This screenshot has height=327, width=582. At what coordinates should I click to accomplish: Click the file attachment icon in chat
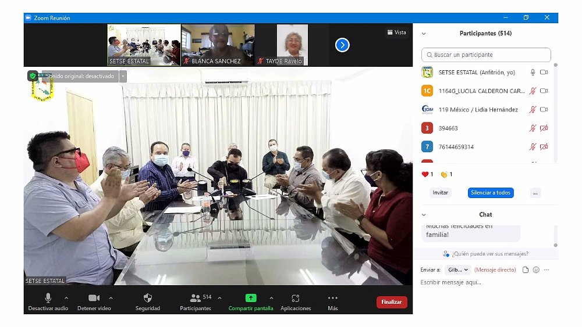(526, 269)
